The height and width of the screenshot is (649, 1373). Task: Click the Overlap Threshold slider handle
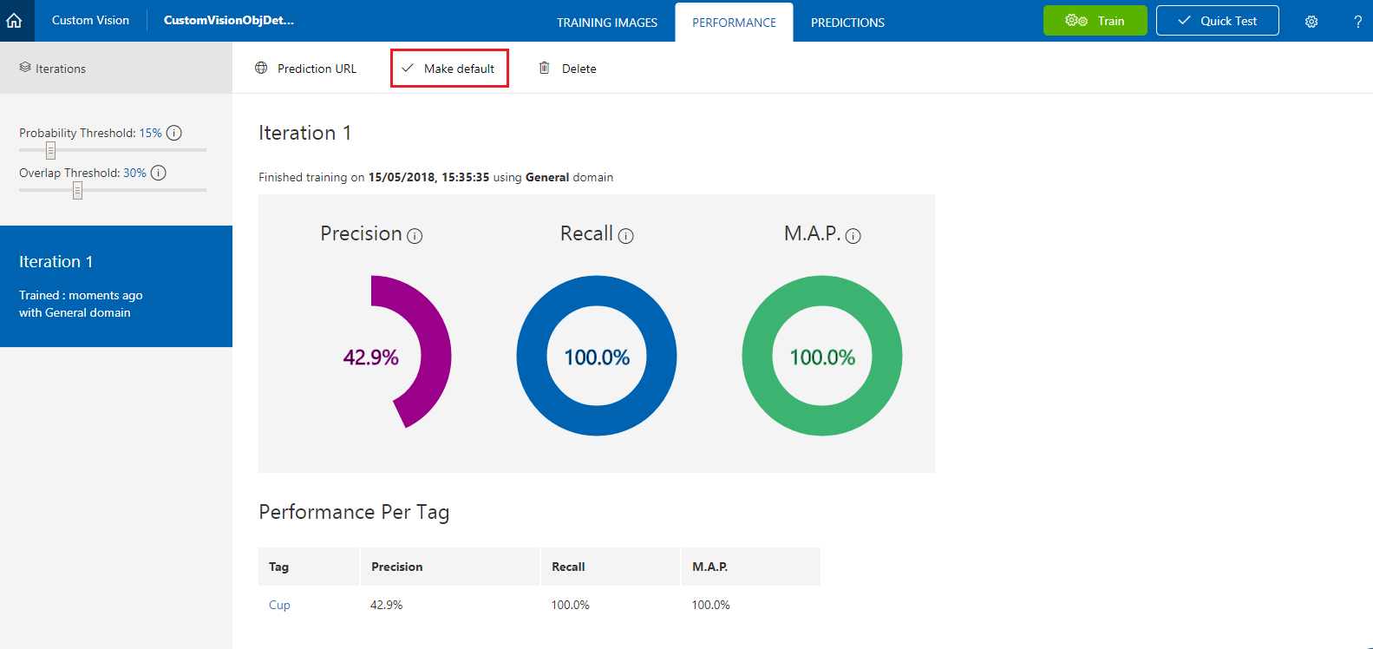(x=77, y=191)
